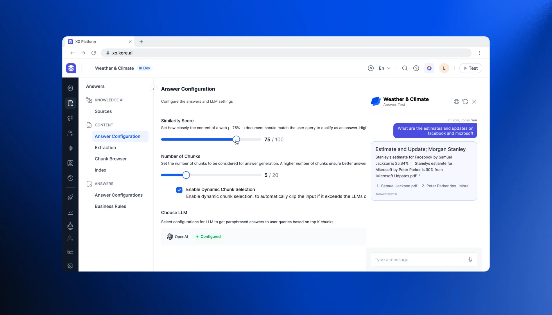Viewport: 552px width, 315px height.
Task: Toggle the Enable Dynamic Chunk Selection checkbox
Action: [x=179, y=190]
